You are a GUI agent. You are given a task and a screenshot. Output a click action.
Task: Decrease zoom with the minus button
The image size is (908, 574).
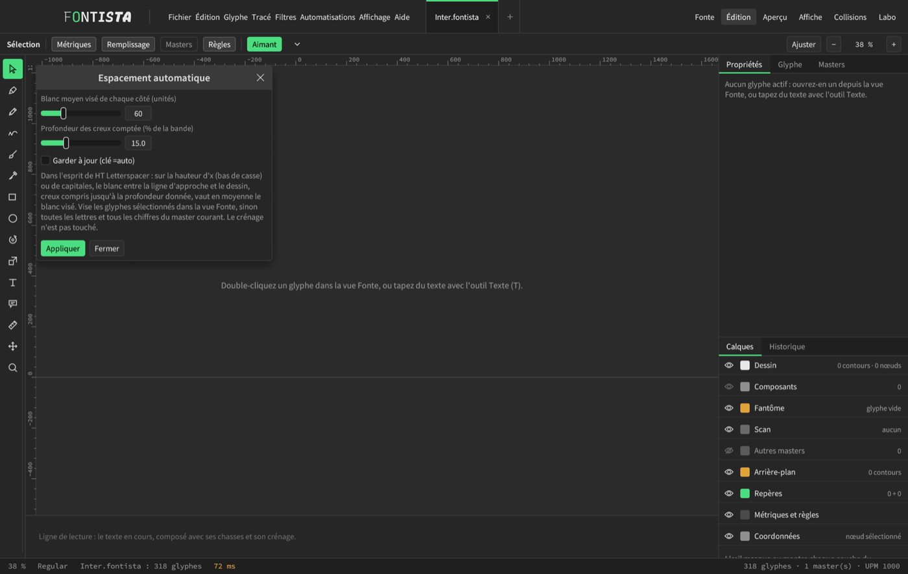[x=834, y=44]
